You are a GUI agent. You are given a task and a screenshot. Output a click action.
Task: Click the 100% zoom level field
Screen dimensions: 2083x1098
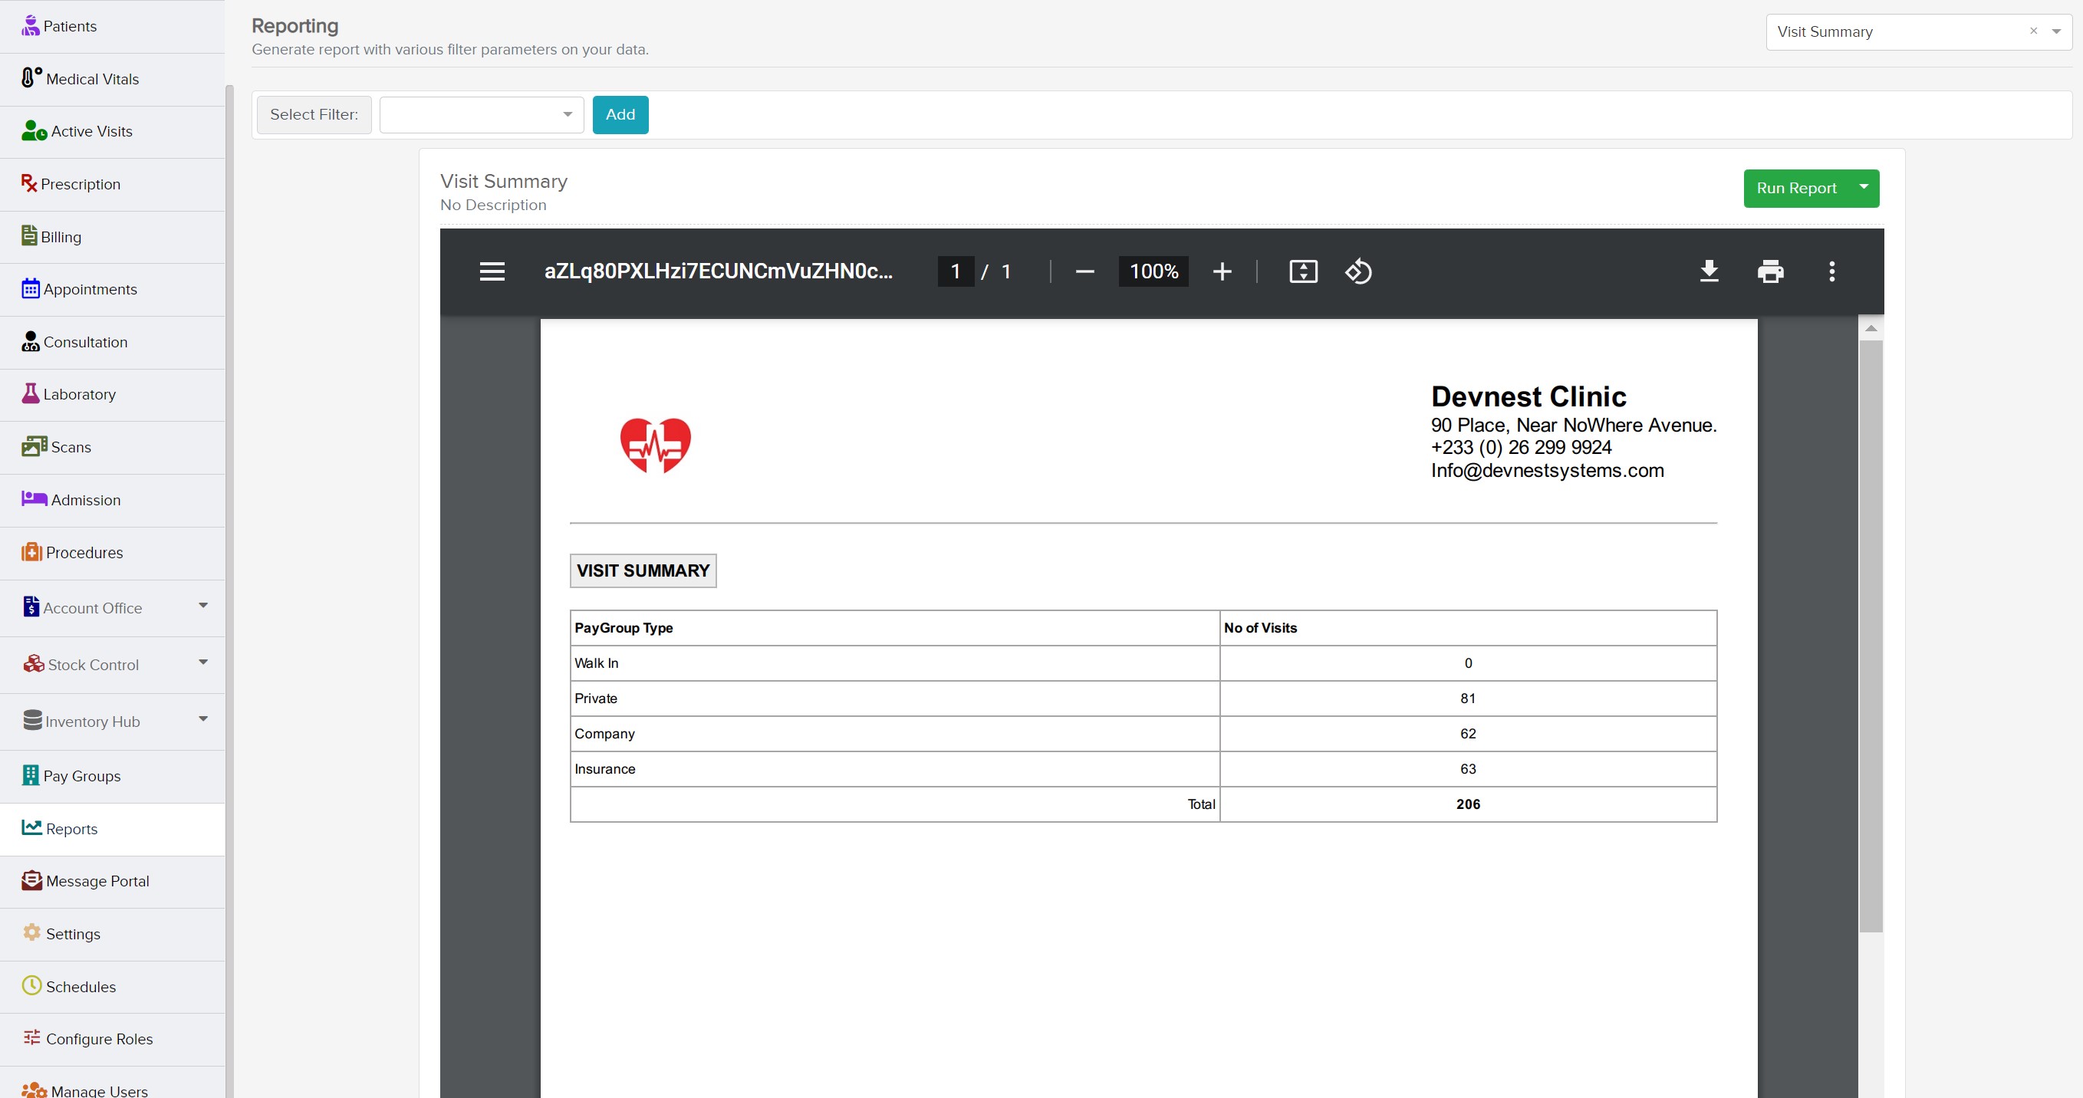(1154, 271)
